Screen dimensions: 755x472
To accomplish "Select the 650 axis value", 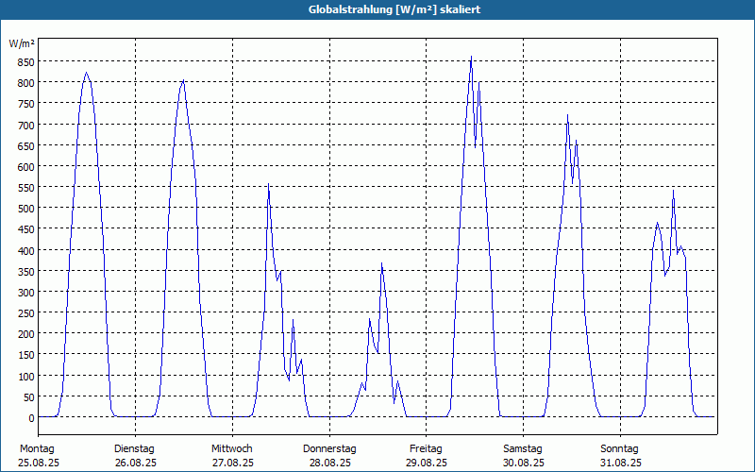I will click(x=26, y=146).
